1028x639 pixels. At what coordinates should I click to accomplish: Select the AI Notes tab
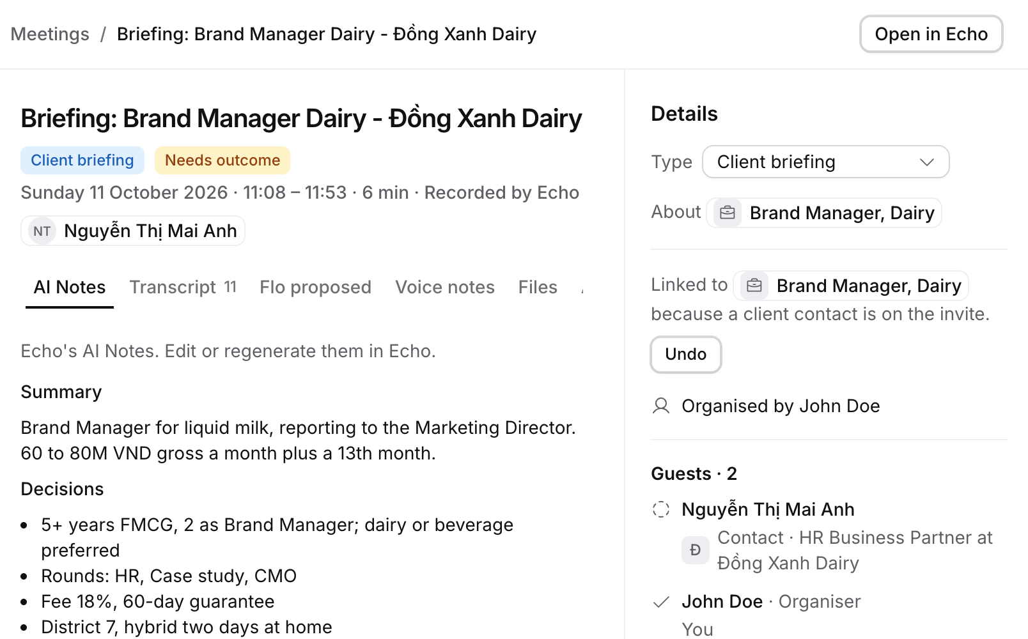(70, 288)
